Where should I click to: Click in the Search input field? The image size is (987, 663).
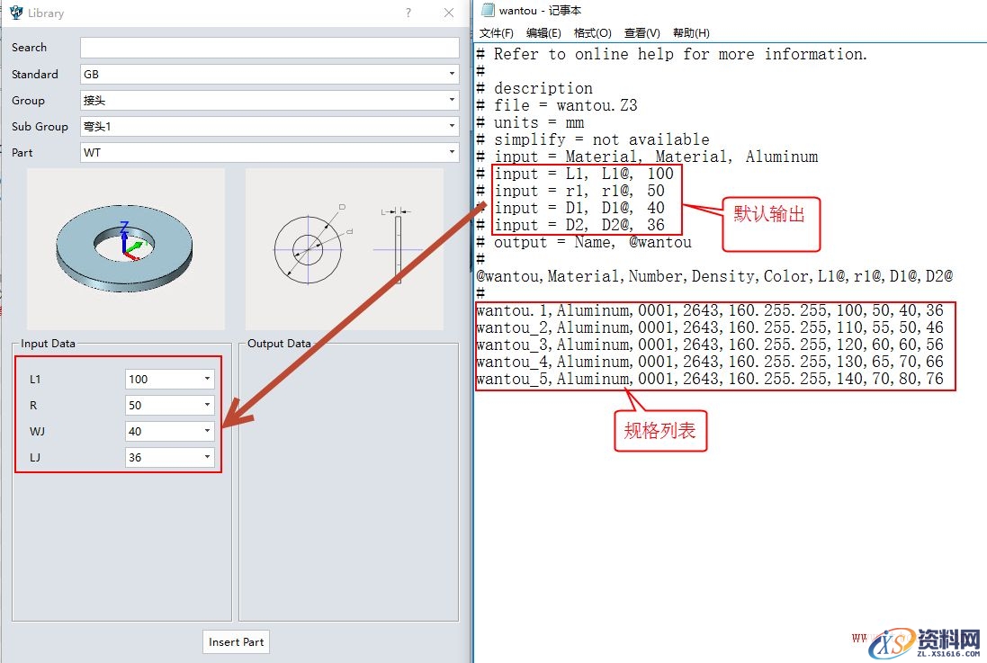tap(269, 48)
